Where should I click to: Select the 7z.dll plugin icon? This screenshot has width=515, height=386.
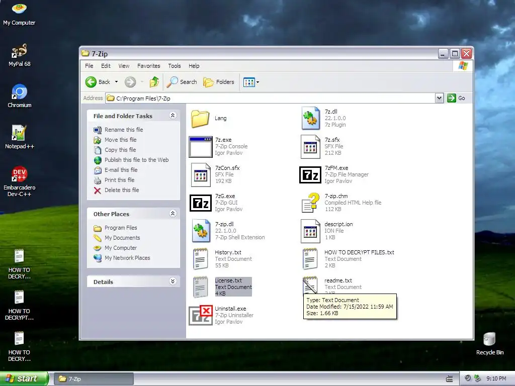coord(310,118)
